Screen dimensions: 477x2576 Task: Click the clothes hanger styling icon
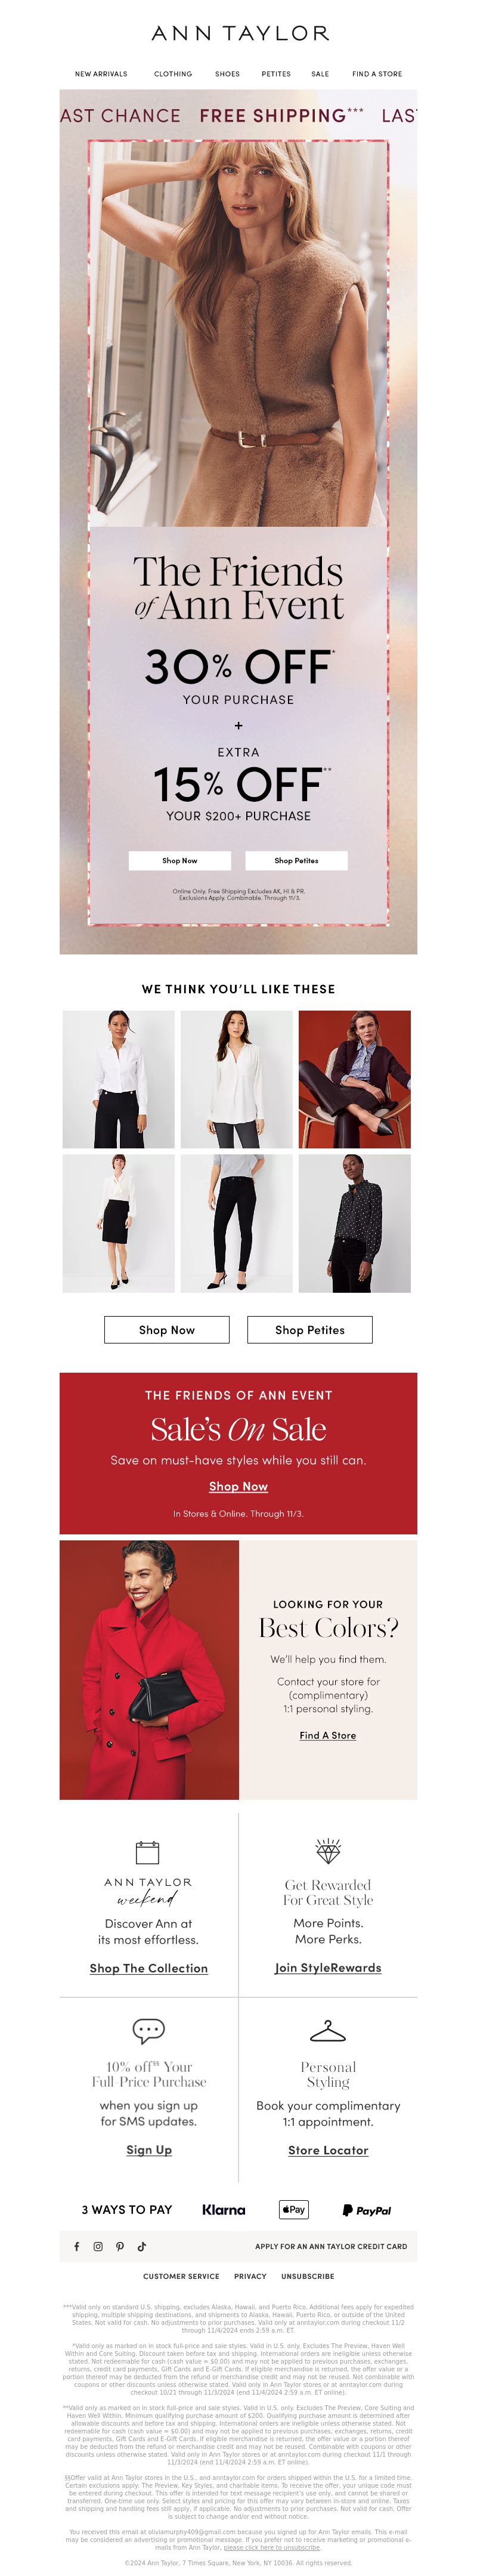coord(328,2030)
